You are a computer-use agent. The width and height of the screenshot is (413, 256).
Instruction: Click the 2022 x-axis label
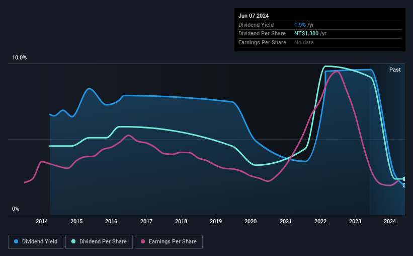pos(320,221)
